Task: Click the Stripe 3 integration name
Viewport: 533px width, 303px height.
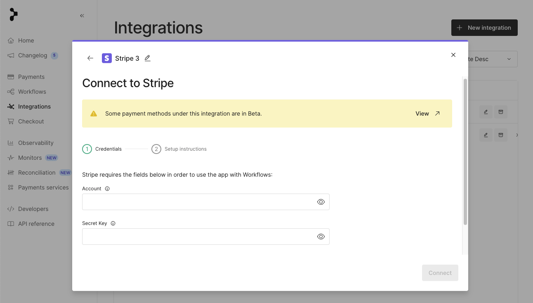Action: [x=127, y=58]
